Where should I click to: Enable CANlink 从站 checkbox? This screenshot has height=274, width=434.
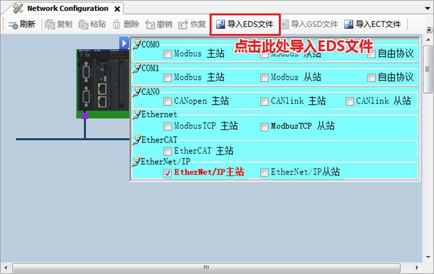click(x=349, y=101)
